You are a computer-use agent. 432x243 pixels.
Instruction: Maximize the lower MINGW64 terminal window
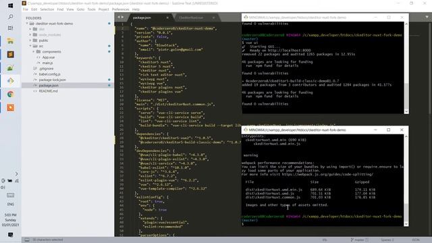coord(389,130)
